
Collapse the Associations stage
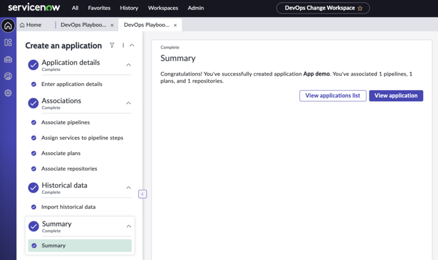point(128,103)
